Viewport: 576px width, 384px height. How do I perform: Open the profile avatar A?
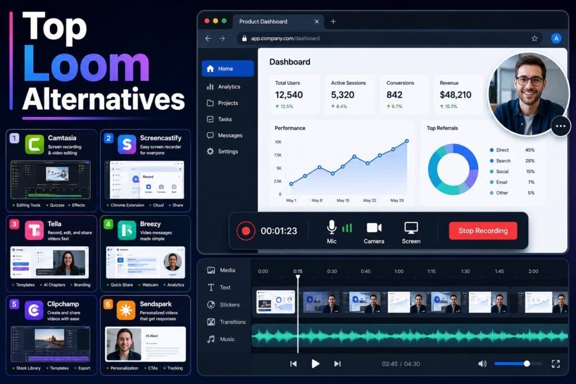[x=556, y=38]
